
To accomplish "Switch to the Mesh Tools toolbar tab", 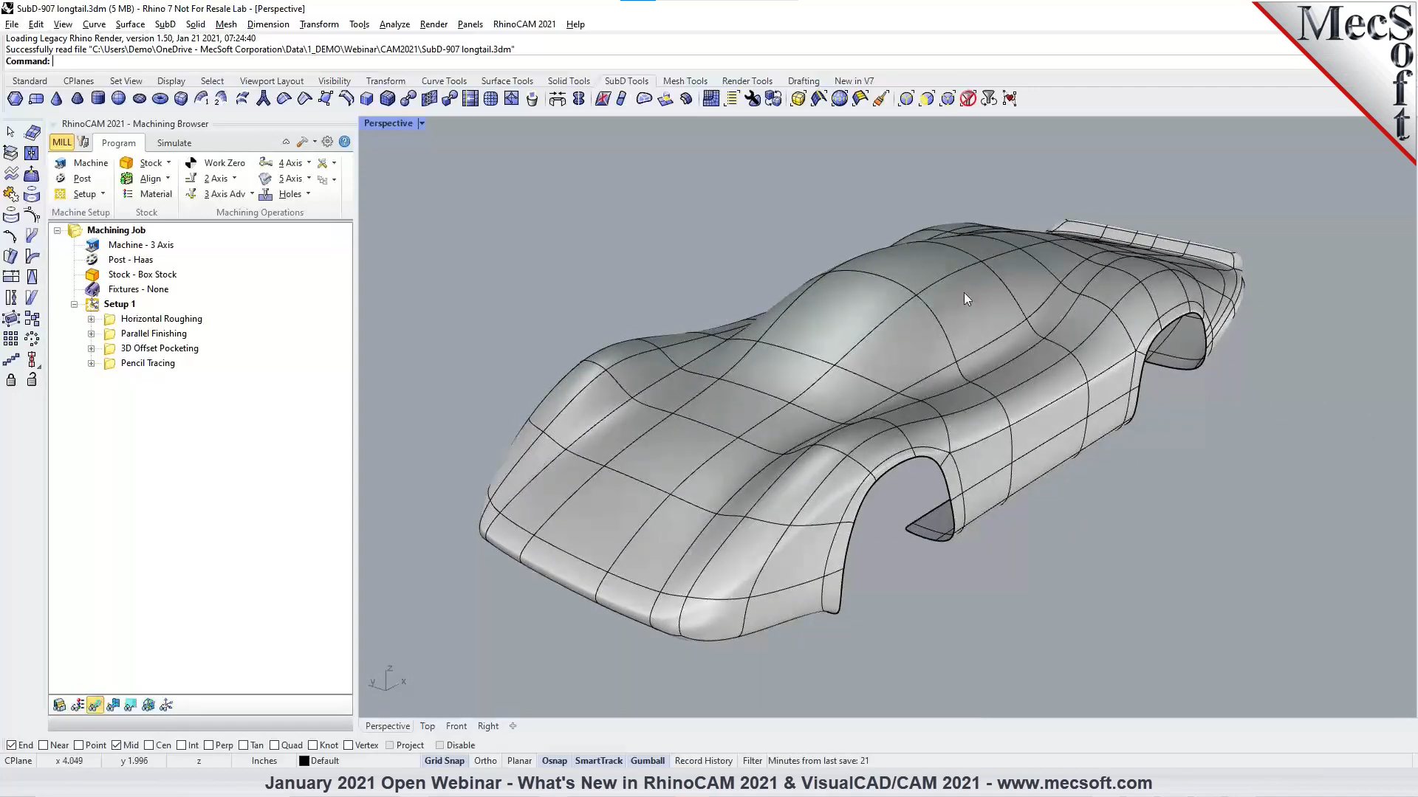I will 685,81.
